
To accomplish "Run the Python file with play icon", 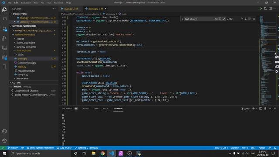I will (x=260, y=9).
